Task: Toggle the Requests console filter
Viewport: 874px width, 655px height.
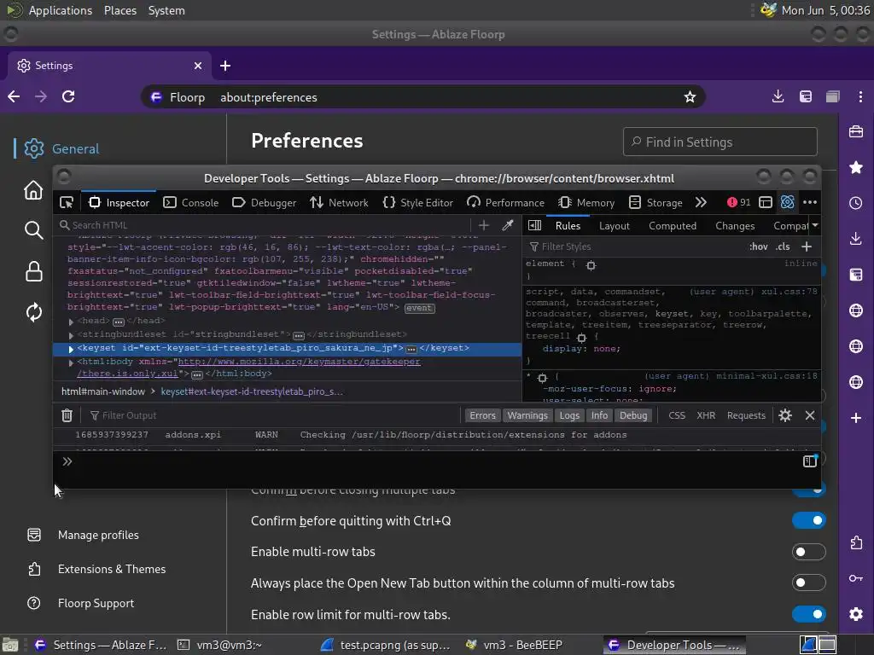Action: (x=746, y=415)
